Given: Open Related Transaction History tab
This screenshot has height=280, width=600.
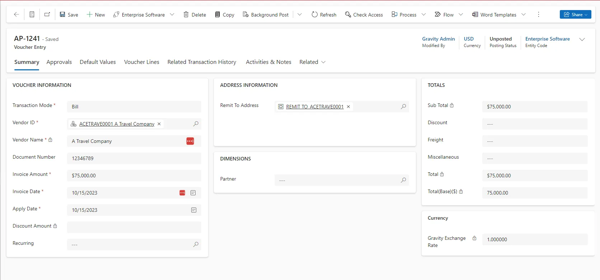Looking at the screenshot, I should point(202,62).
